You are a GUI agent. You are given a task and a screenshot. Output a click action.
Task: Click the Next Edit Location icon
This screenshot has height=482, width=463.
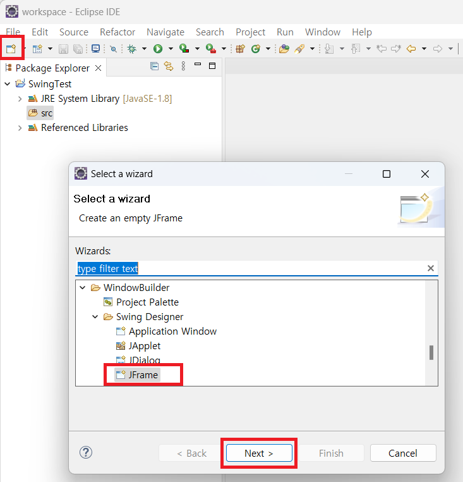[396, 49]
